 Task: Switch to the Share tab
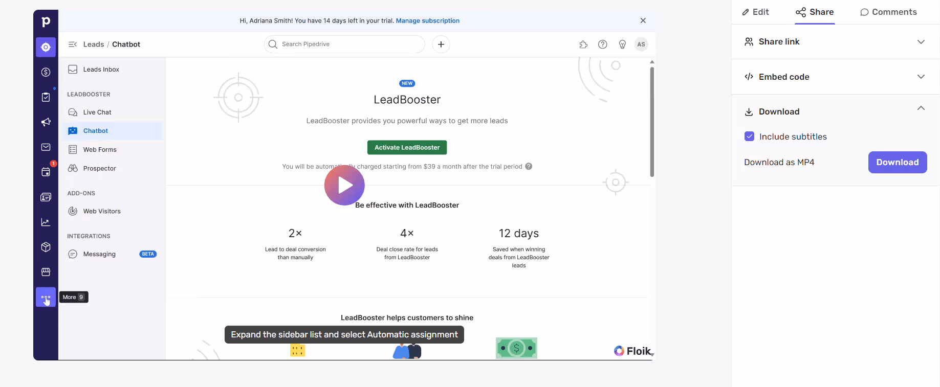click(815, 12)
